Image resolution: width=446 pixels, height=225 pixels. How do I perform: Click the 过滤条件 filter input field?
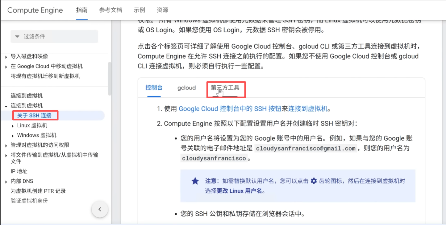click(x=59, y=36)
